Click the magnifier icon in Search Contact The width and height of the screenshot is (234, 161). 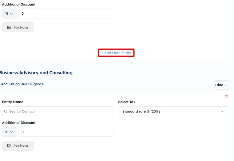coord(6,111)
